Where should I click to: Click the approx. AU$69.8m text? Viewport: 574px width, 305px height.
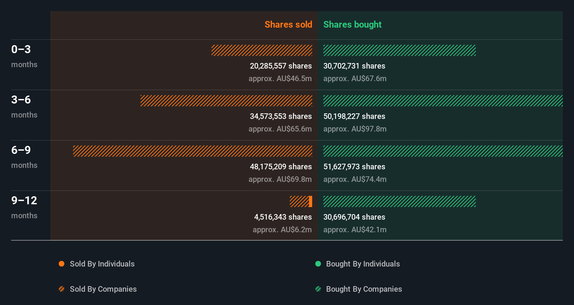point(280,179)
